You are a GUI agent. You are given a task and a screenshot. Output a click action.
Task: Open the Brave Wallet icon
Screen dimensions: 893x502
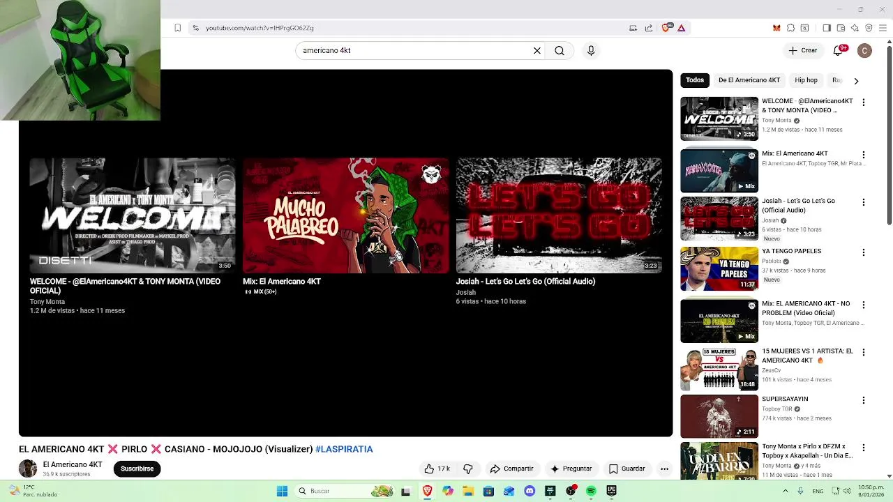[x=841, y=28]
